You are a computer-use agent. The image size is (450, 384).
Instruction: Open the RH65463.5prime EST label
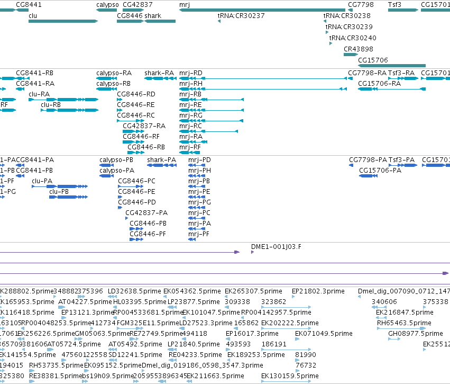[404, 323]
